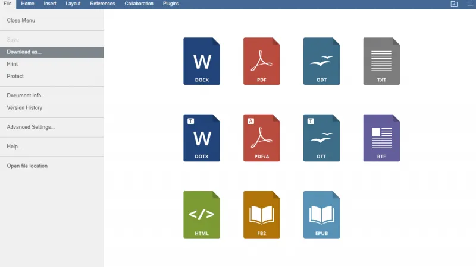Image resolution: width=476 pixels, height=267 pixels.
Task: Select the FB2 e-book format
Action: (261, 215)
